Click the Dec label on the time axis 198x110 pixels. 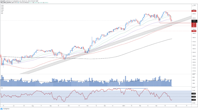[105, 106]
